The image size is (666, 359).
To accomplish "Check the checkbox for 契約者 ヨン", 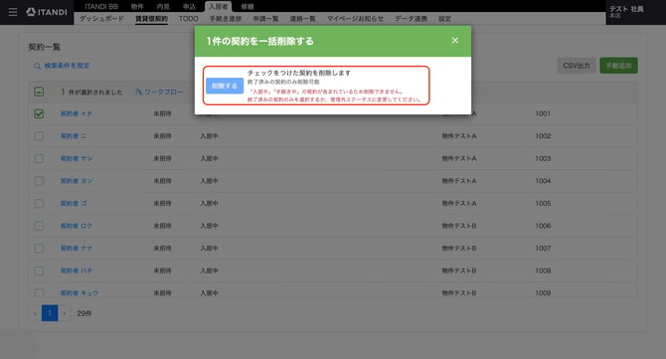I will [x=39, y=181].
